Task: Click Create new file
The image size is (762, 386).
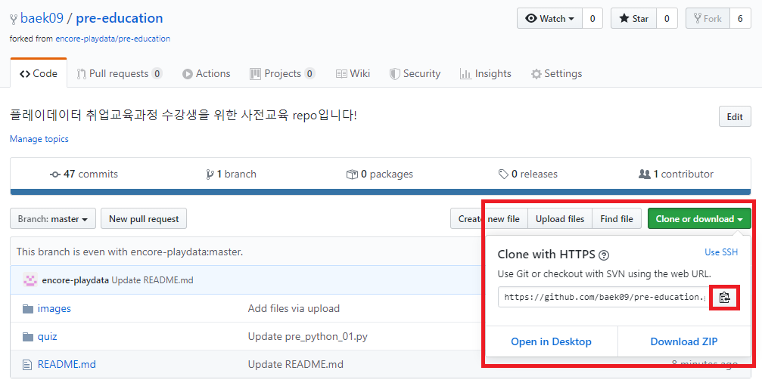Action: click(489, 219)
